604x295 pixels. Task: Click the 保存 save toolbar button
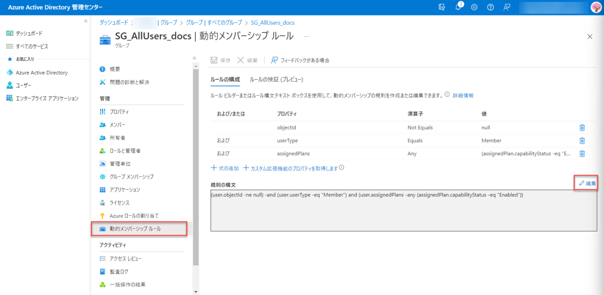pyautogui.click(x=220, y=60)
